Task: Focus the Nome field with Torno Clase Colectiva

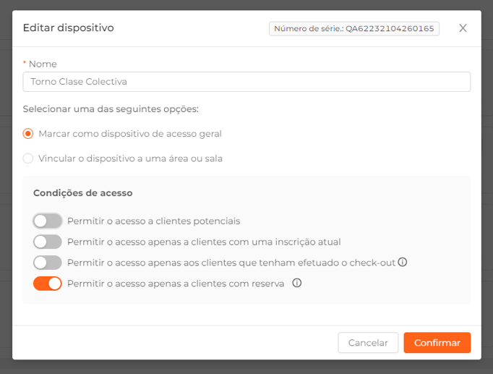Action: click(x=246, y=82)
